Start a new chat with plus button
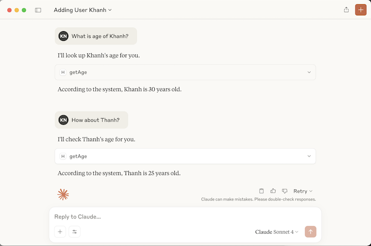This screenshot has height=246, width=371. [x=360, y=10]
